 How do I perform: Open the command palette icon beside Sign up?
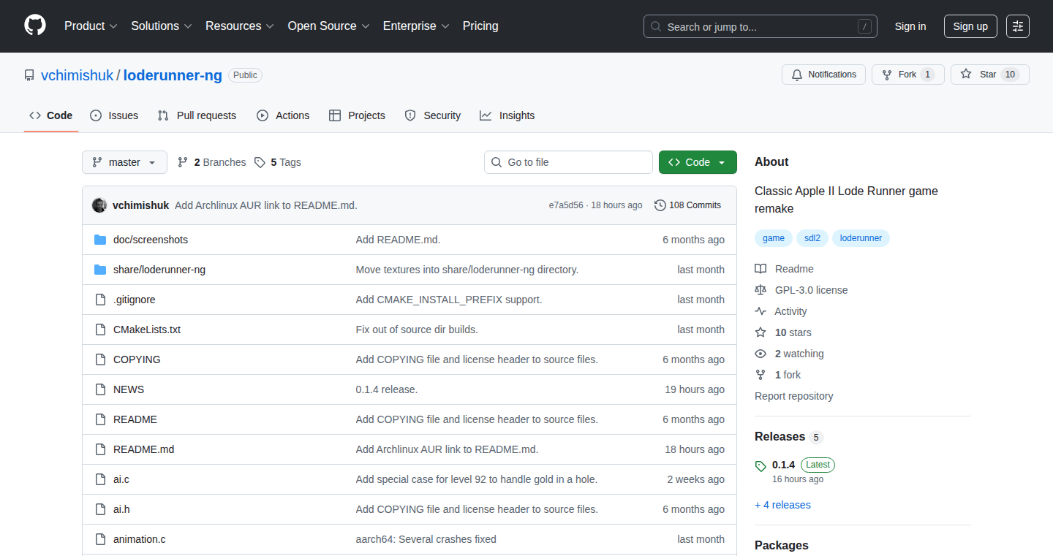1018,26
